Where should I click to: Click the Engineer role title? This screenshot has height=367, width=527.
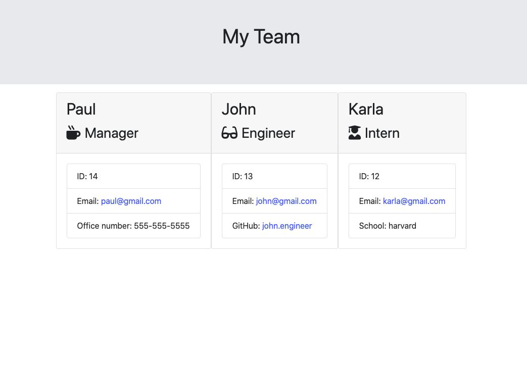tap(268, 133)
